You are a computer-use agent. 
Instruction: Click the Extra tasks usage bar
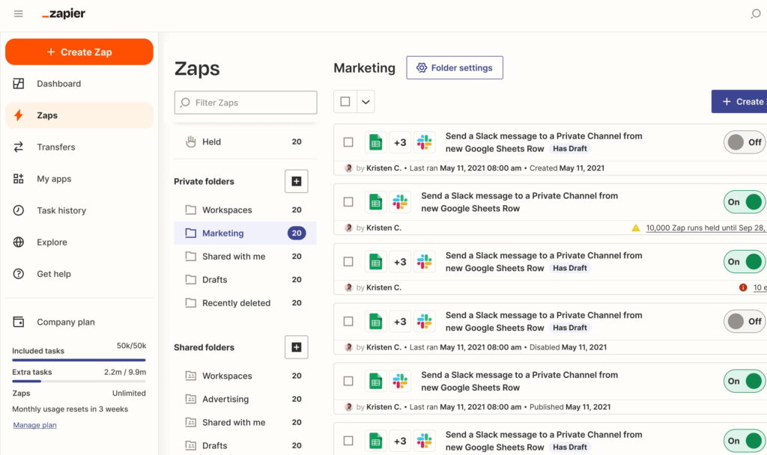pyautogui.click(x=79, y=381)
